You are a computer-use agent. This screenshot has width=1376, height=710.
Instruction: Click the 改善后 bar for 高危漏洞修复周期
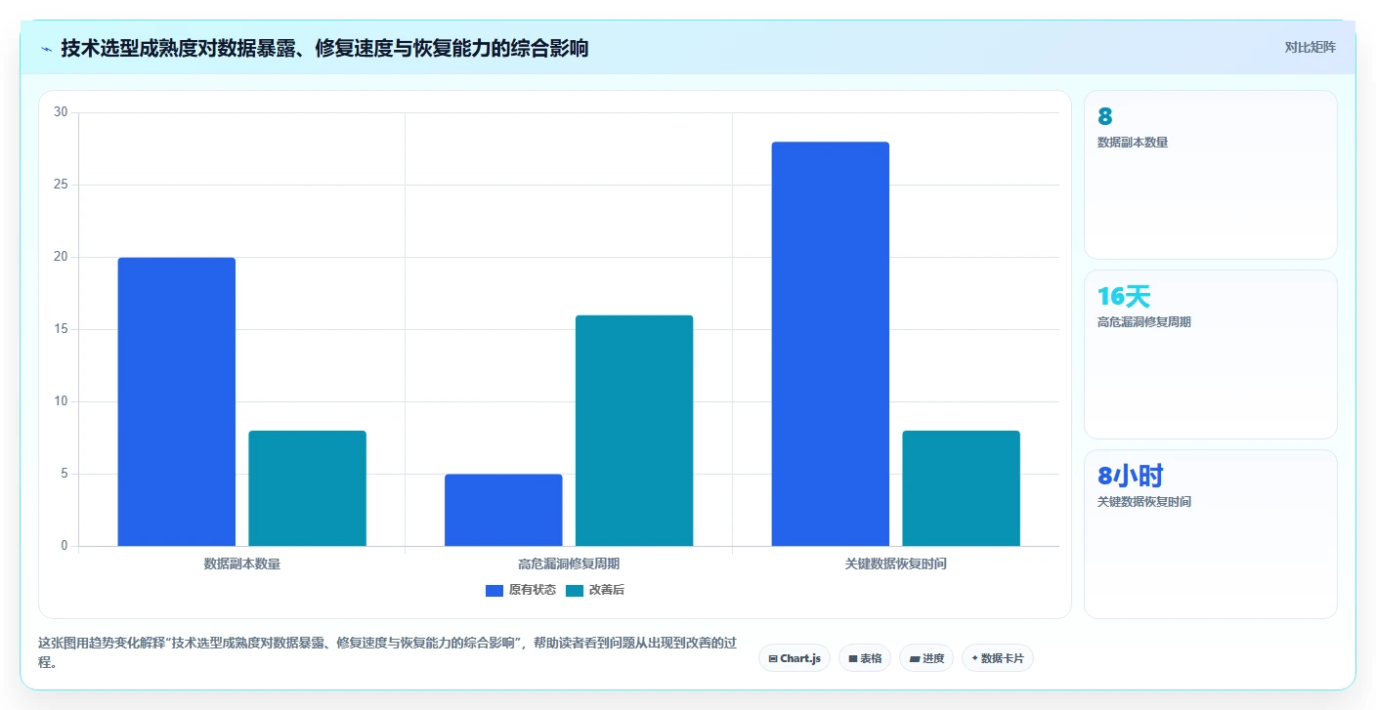[634, 431]
